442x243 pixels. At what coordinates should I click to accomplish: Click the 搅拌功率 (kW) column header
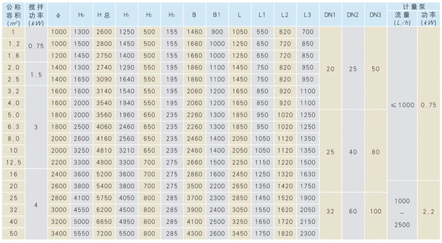pyautogui.click(x=36, y=15)
